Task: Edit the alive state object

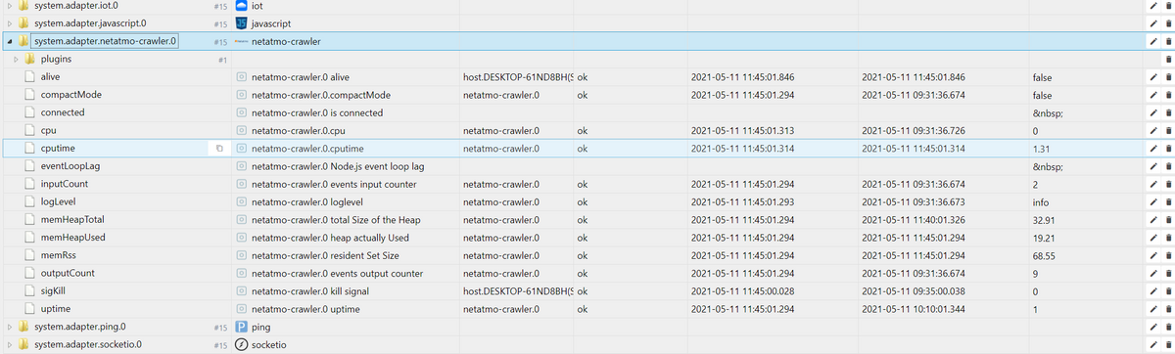Action: pos(1154,76)
